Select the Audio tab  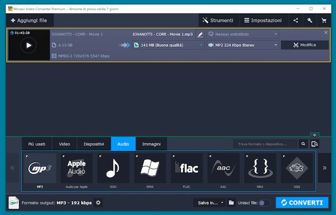[123, 144]
